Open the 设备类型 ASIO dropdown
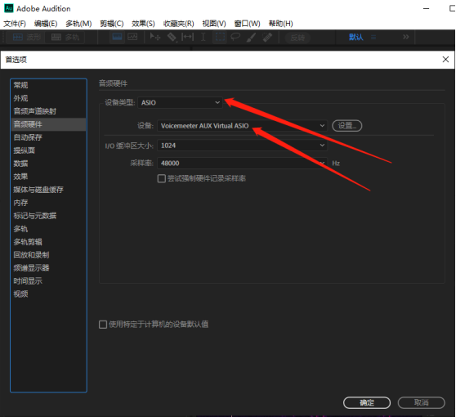The image size is (456, 417). pos(180,102)
